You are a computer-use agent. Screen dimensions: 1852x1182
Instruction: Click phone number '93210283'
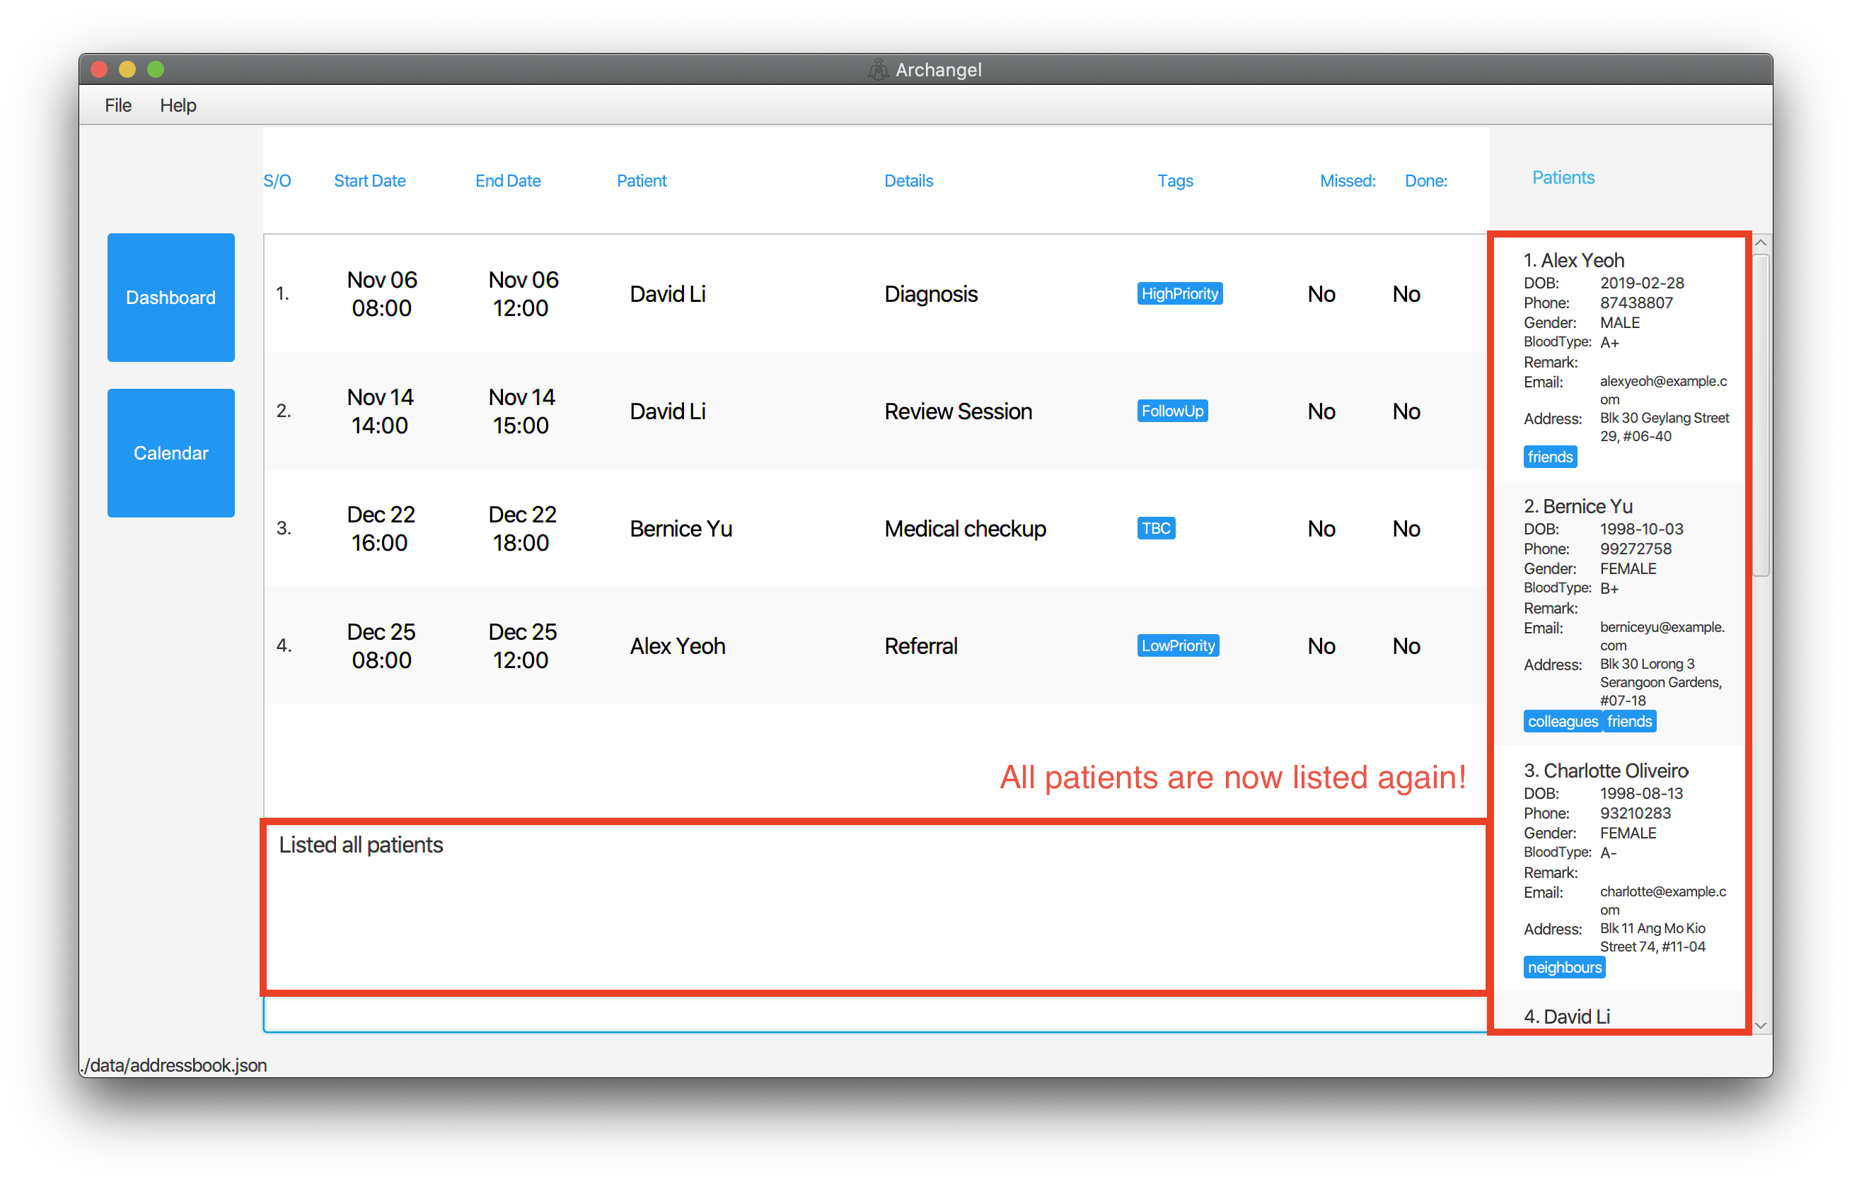(x=1635, y=813)
